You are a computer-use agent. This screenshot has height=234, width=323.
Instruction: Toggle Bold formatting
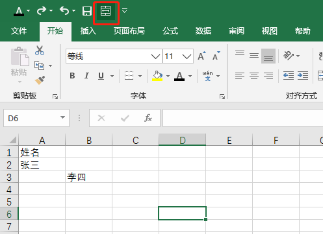[72, 76]
